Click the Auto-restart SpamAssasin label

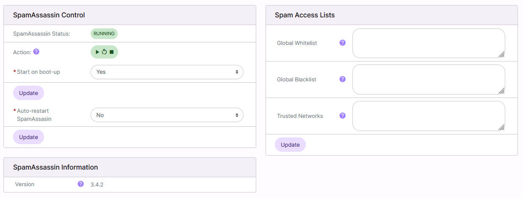click(x=34, y=115)
